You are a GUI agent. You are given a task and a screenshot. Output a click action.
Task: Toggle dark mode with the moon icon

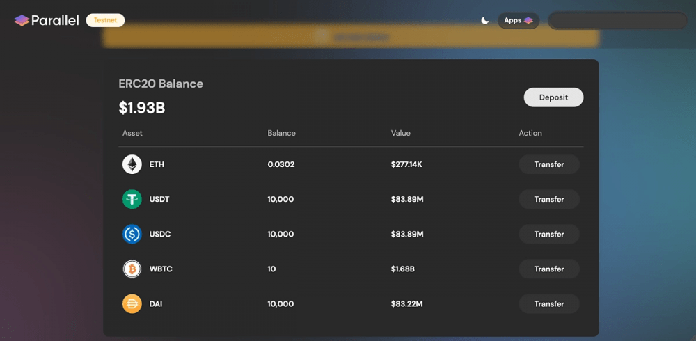485,20
